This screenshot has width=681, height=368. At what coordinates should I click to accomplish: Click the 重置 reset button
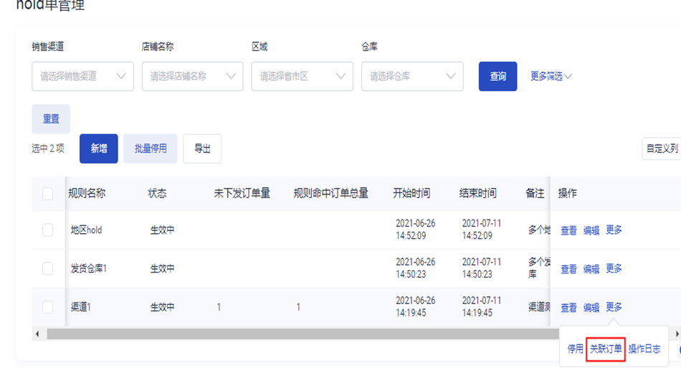[51, 119]
